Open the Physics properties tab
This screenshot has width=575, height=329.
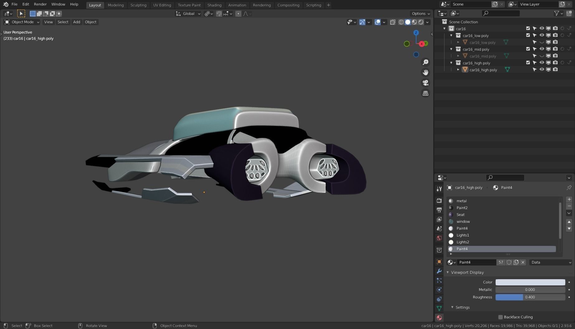click(439, 290)
